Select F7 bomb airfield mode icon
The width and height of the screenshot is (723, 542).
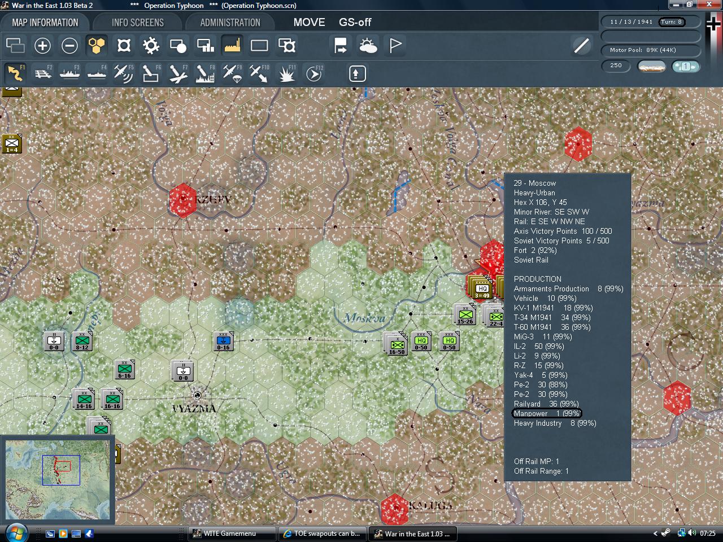pyautogui.click(x=178, y=73)
